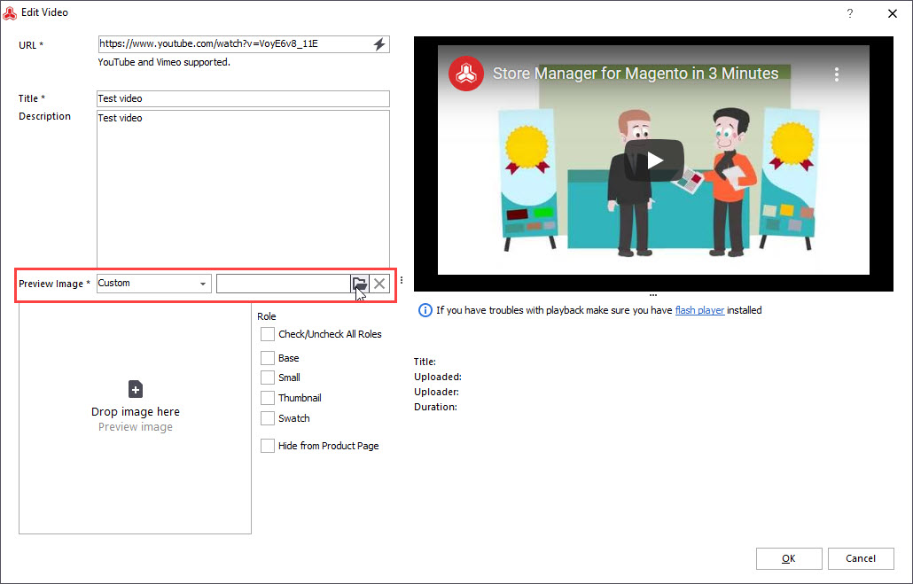Click the video title Store Manager for Magento

tap(636, 74)
